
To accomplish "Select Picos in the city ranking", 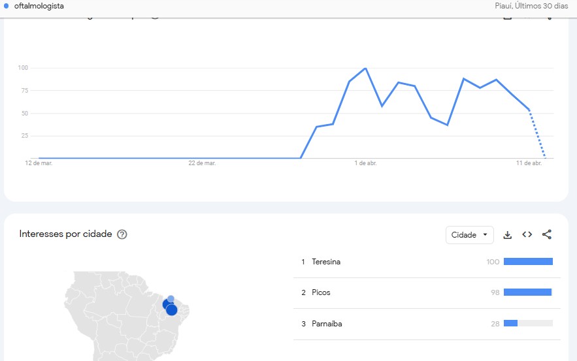I will point(321,292).
